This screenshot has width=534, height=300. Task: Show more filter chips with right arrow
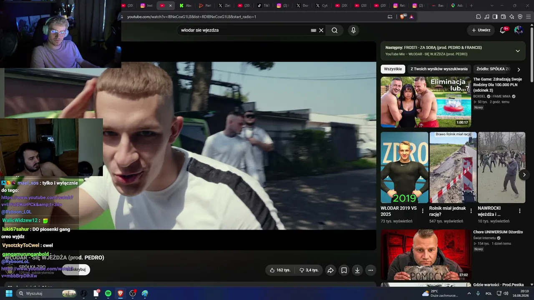coord(519,70)
